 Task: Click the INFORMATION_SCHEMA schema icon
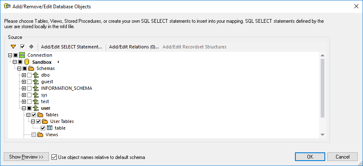(x=36, y=88)
